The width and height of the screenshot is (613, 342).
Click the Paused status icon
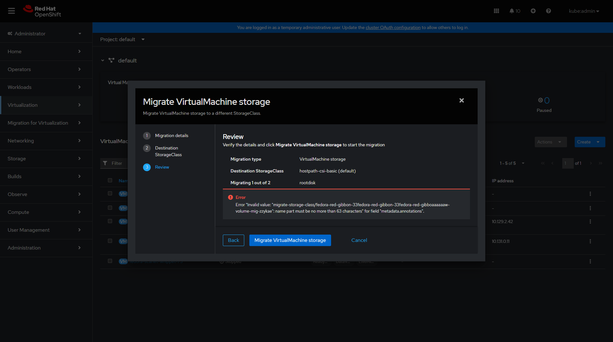click(540, 100)
